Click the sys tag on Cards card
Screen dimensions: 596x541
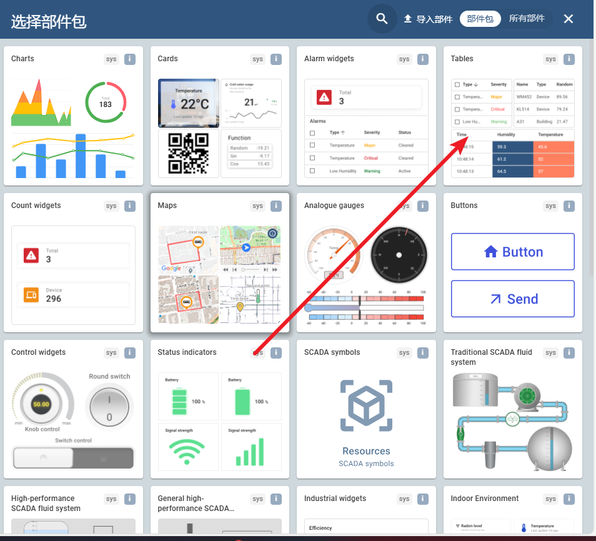257,59
